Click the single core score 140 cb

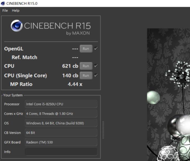tap(70, 76)
